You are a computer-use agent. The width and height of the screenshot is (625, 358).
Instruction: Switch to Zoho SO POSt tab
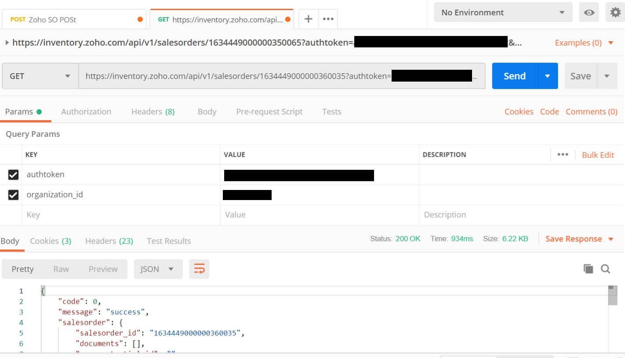click(x=74, y=19)
